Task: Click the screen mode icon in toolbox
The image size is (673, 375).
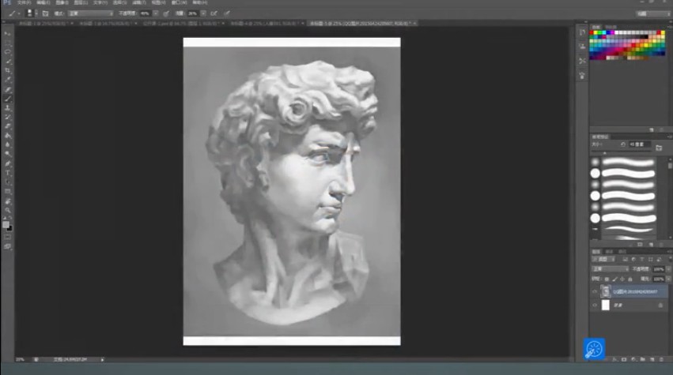Action: (x=8, y=246)
